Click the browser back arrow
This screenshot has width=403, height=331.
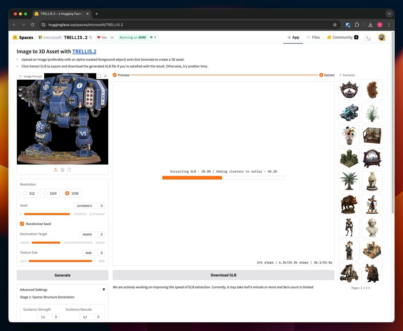pyautogui.click(x=14, y=25)
